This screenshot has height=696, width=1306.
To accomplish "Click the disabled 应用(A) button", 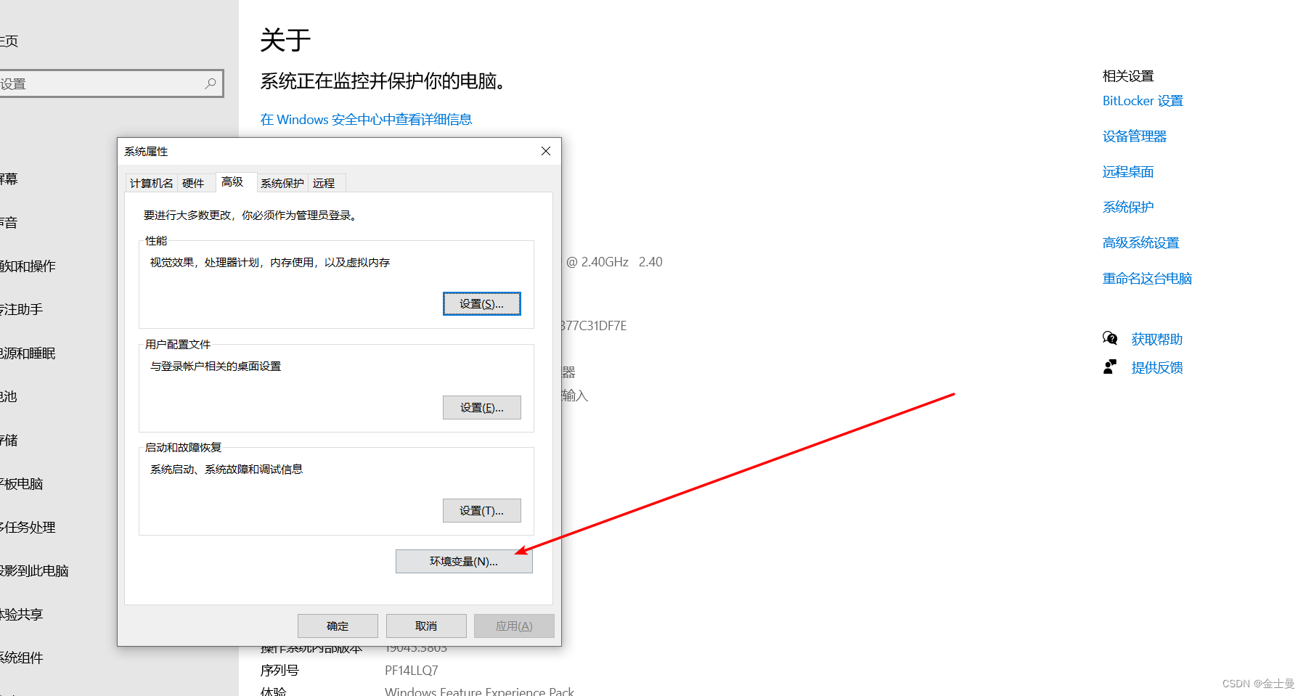I will pyautogui.click(x=514, y=626).
